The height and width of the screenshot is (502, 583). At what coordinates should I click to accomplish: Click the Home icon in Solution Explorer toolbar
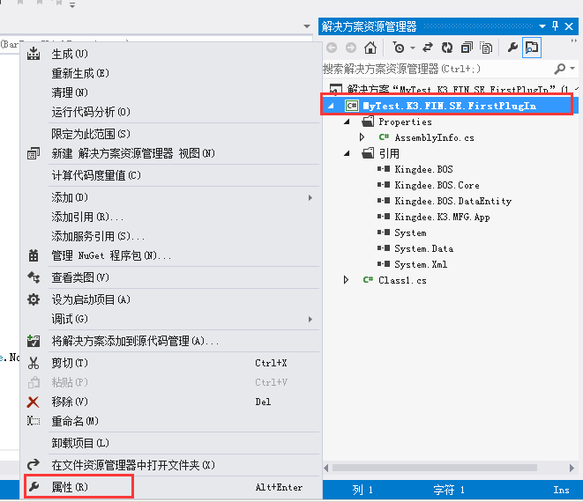[x=370, y=48]
